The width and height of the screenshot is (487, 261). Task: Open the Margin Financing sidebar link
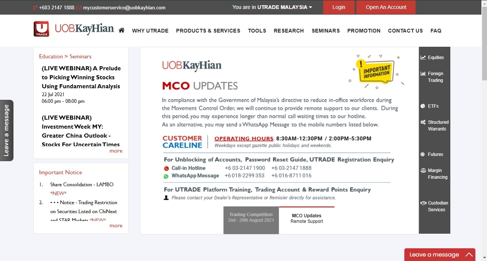click(x=438, y=174)
